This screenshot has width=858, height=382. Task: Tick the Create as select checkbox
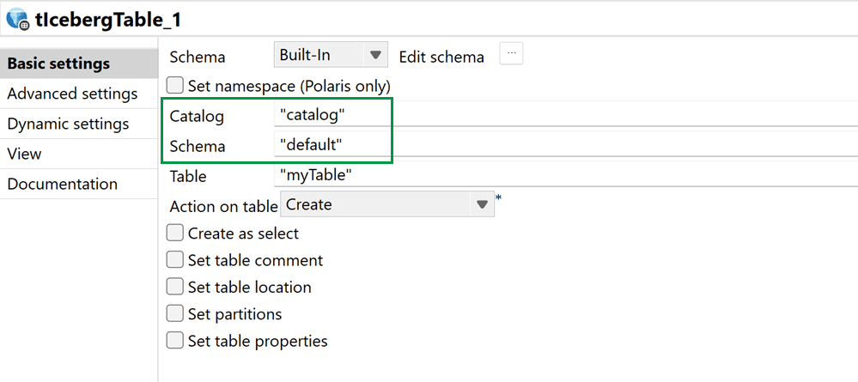(x=175, y=233)
